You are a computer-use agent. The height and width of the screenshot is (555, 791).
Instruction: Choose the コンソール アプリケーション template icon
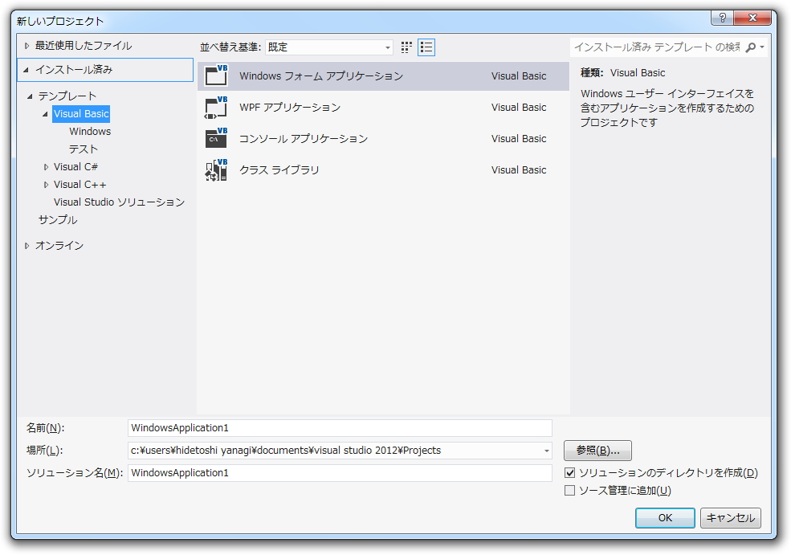point(216,138)
